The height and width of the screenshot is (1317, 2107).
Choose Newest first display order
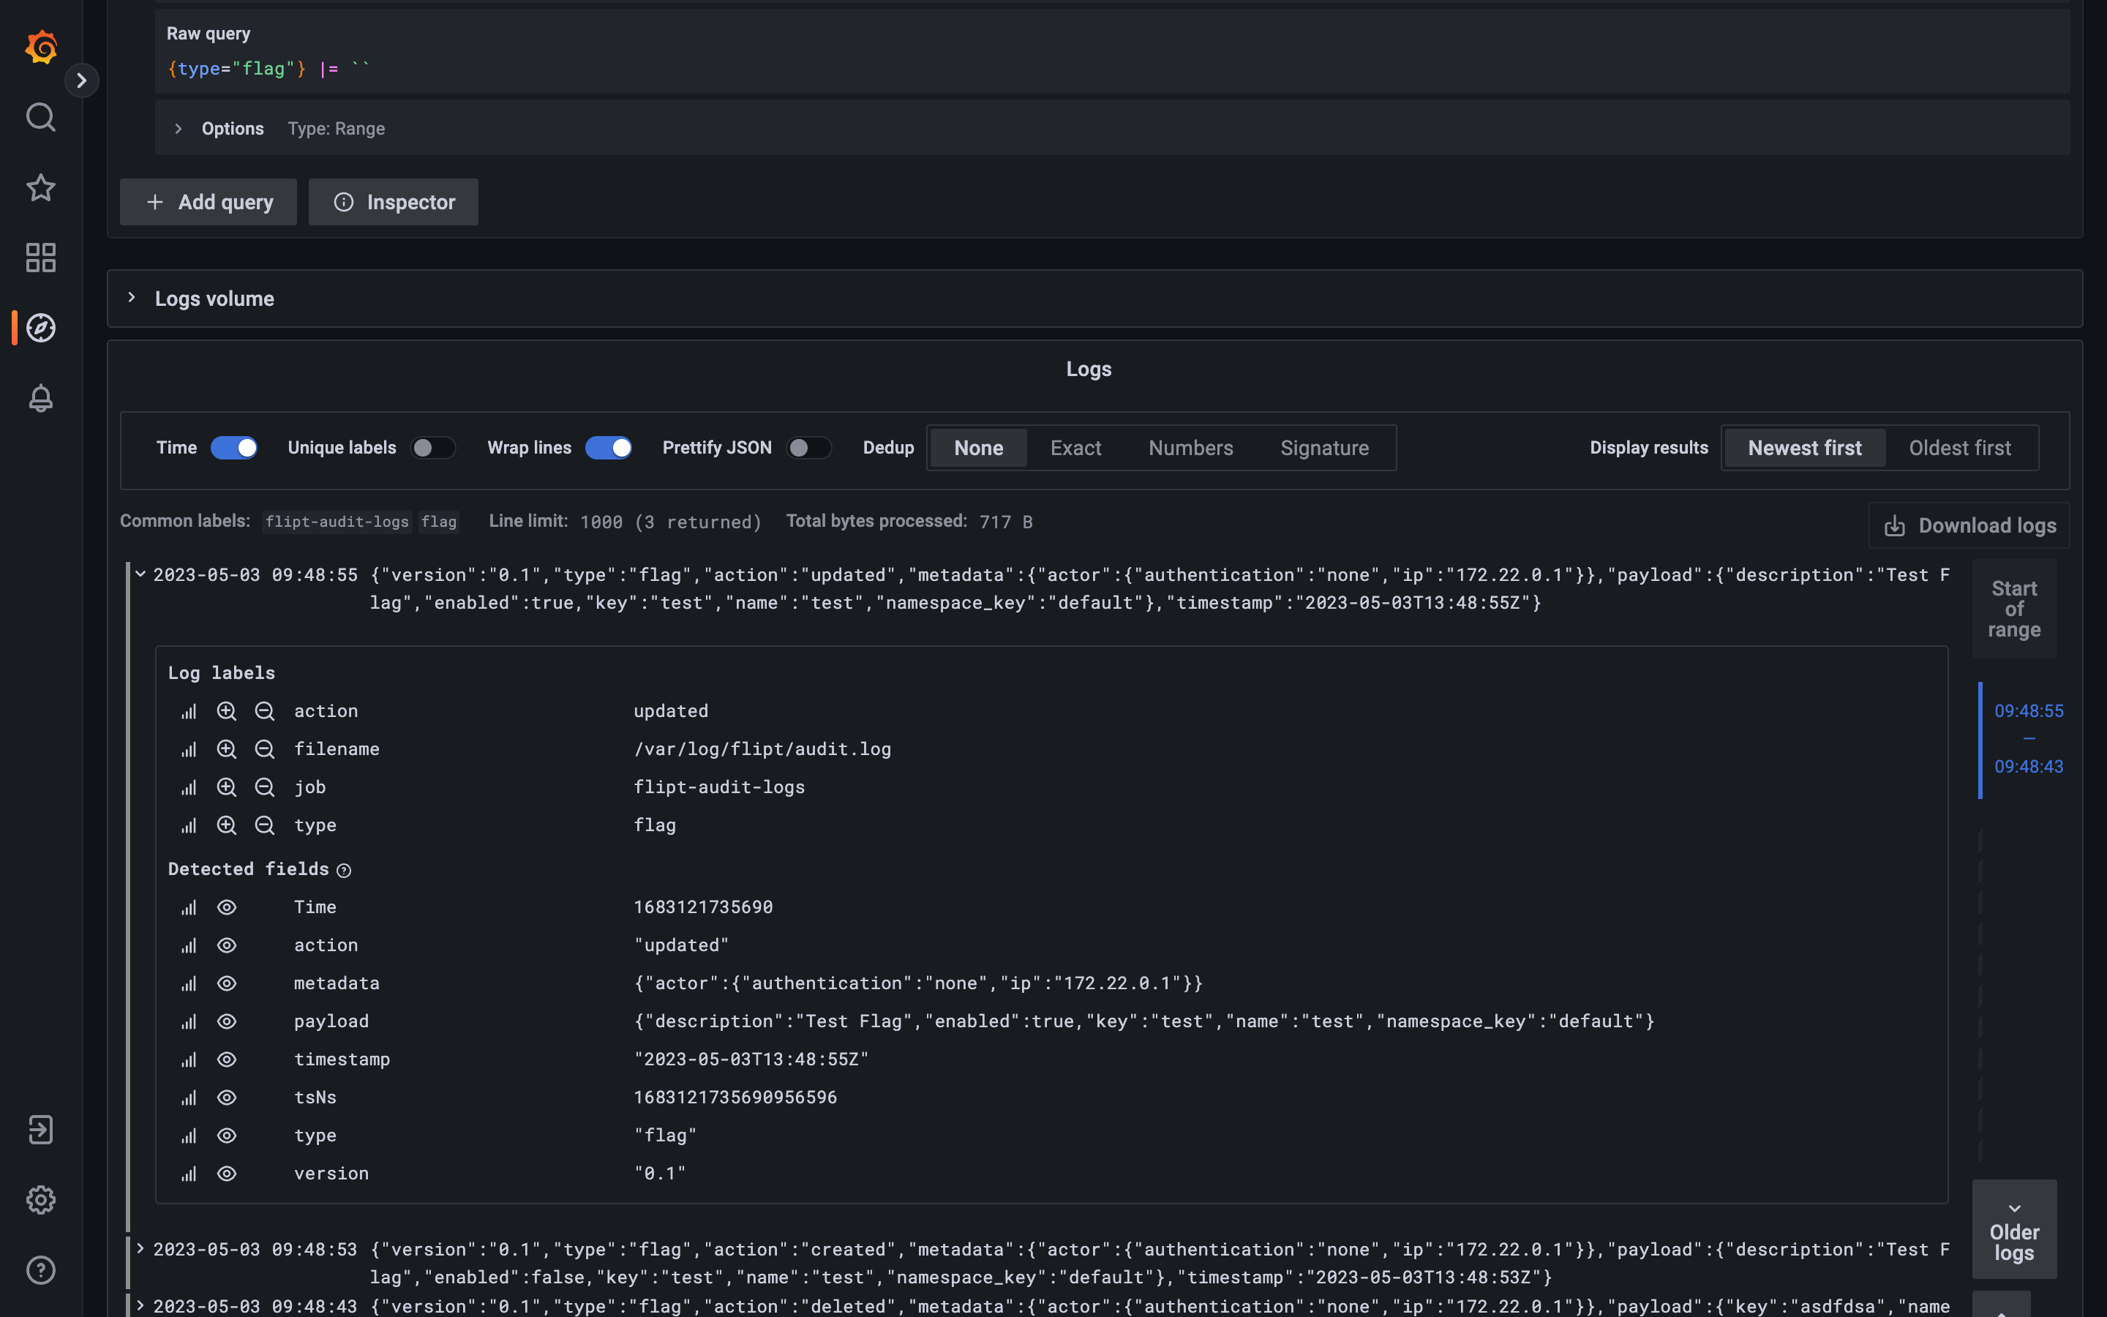(1805, 448)
